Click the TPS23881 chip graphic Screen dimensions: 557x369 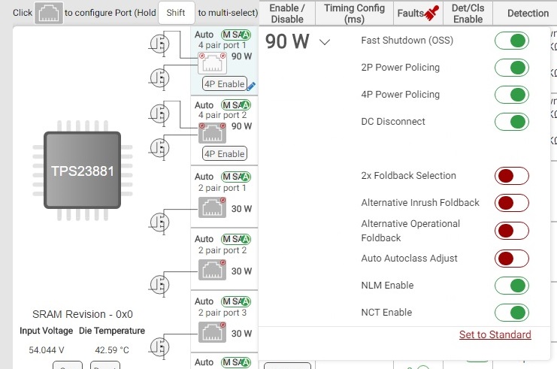[x=83, y=171]
